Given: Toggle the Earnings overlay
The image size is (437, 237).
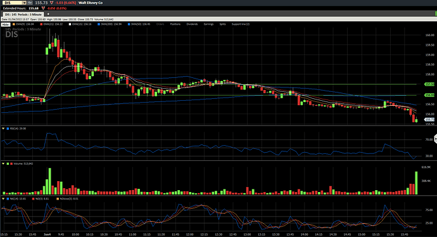Looking at the screenshot, I should [x=208, y=24].
